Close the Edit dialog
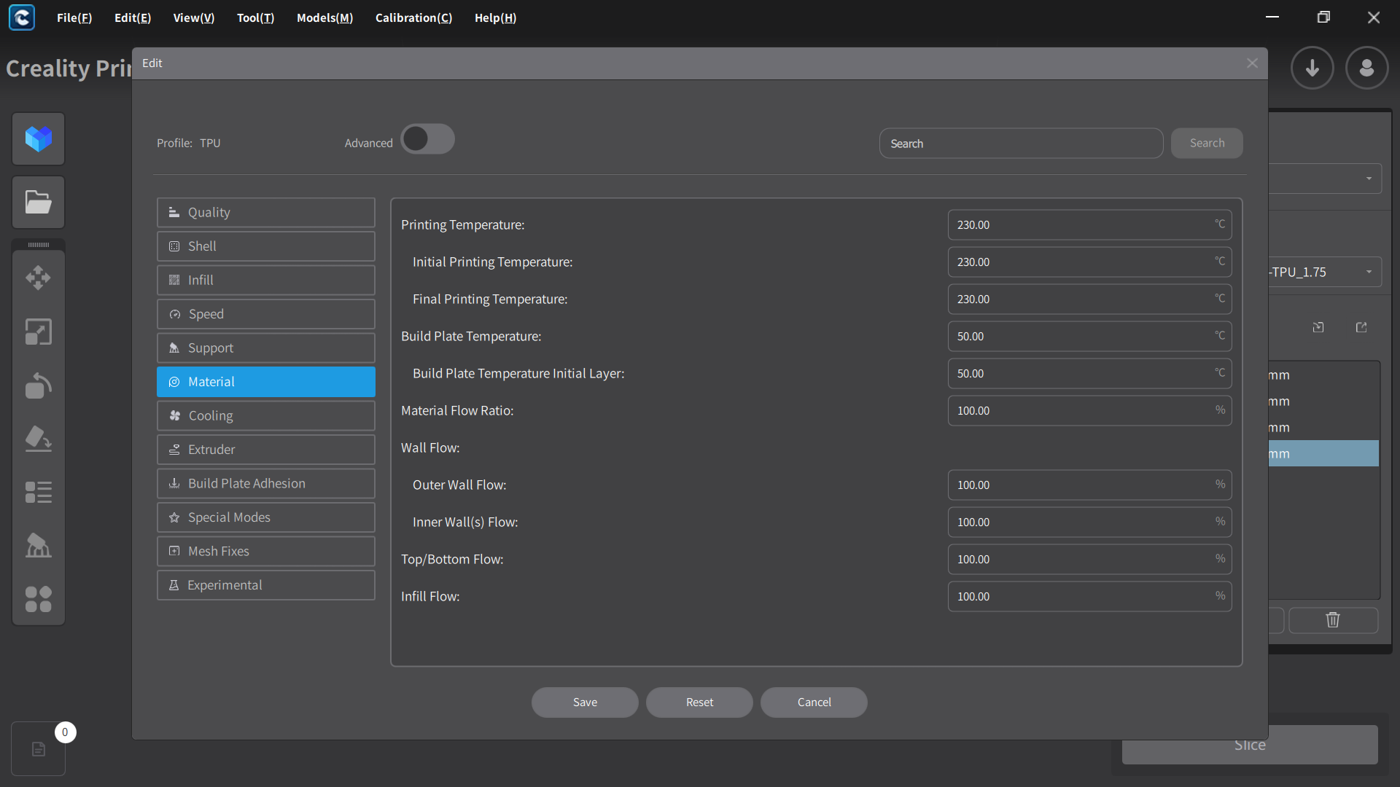Screen dimensions: 1400x787 pyautogui.click(x=1253, y=63)
